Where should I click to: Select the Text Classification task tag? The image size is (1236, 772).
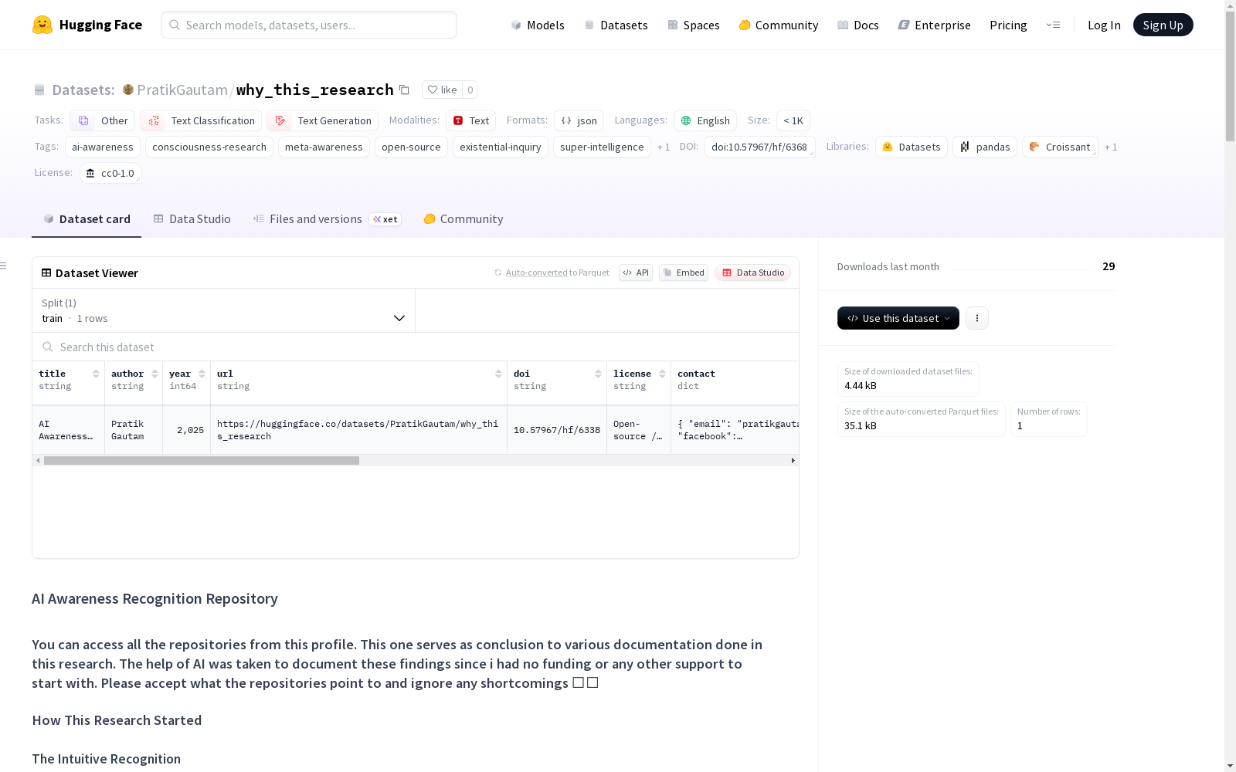(201, 120)
